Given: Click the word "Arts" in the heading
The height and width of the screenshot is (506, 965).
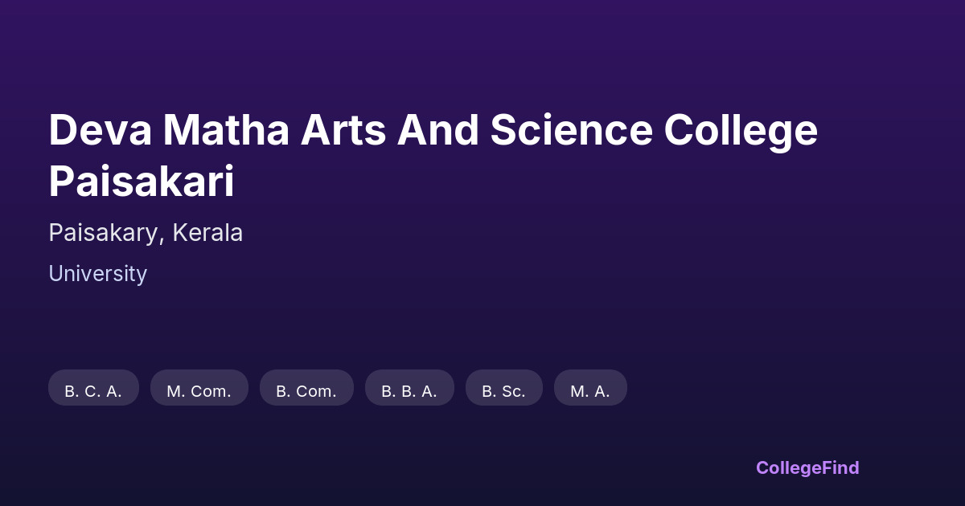Looking at the screenshot, I should pyautogui.click(x=343, y=130).
